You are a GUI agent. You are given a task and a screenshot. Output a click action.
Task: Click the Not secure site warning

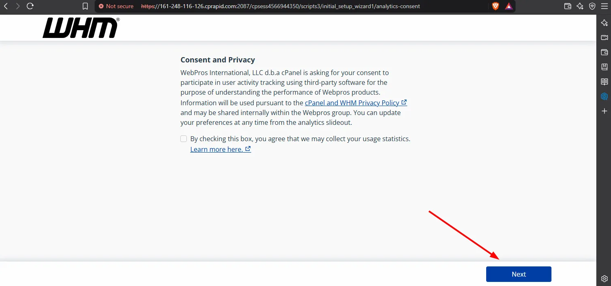[116, 6]
